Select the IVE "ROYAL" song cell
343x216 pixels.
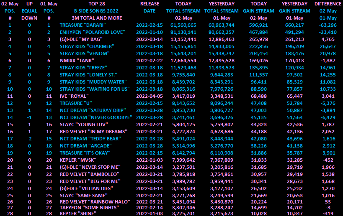click(74, 96)
